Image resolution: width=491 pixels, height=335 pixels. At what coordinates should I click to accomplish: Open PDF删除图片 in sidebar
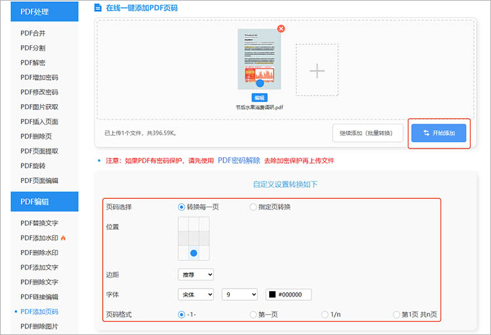tap(39, 326)
